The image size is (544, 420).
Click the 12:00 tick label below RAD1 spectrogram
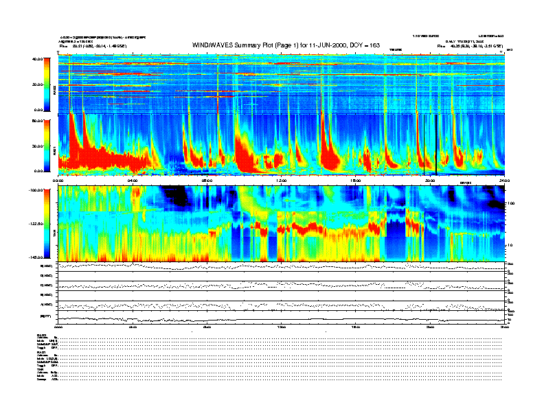tap(282, 180)
